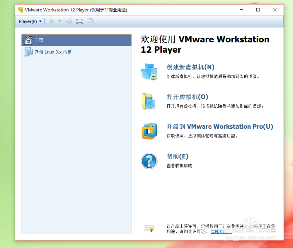Click 帮助(E) help link
This screenshot has height=248, width=293.
pyautogui.click(x=177, y=156)
